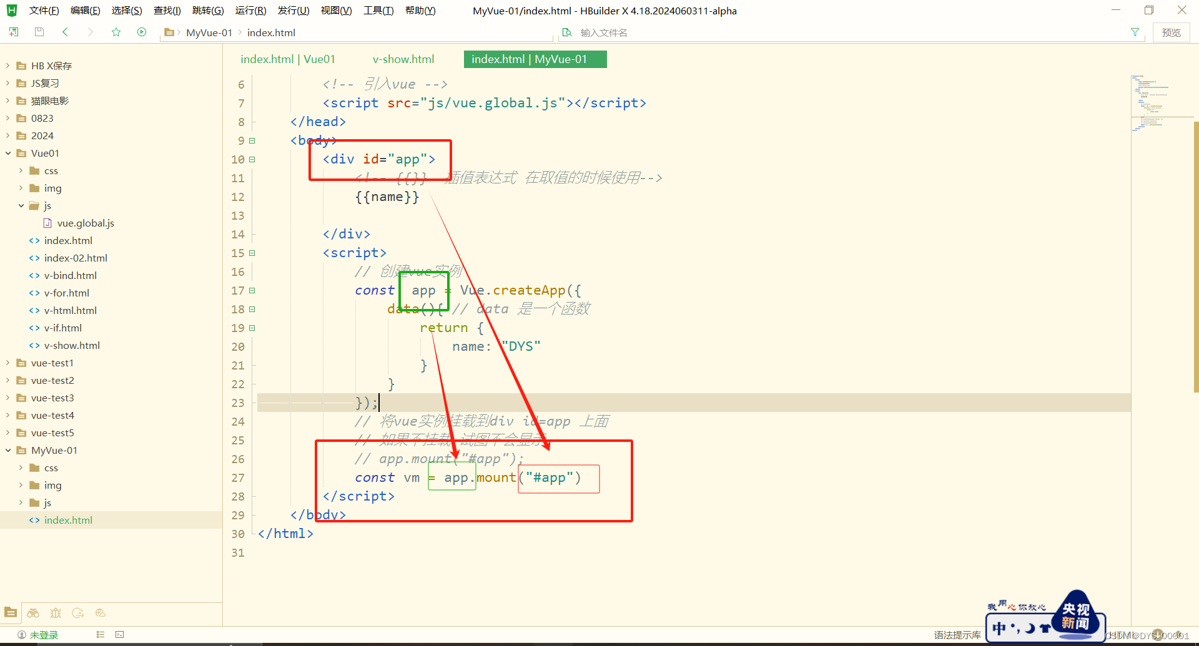This screenshot has height=646, width=1199.
Task: Toggle fold on line 18 data function
Action: pos(252,309)
